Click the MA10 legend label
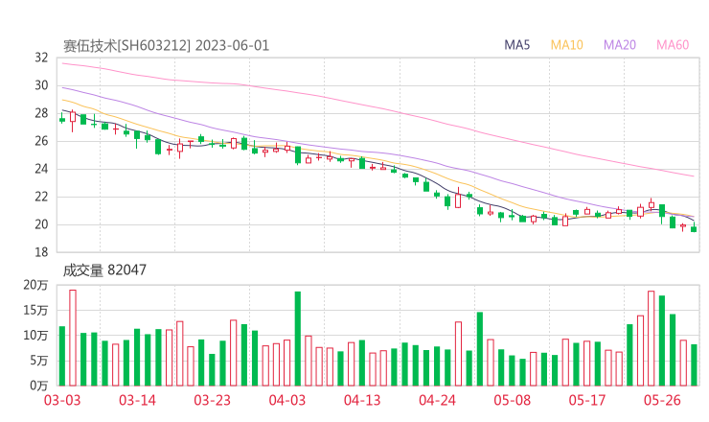Screen dimensions: 709x422 tap(566, 45)
